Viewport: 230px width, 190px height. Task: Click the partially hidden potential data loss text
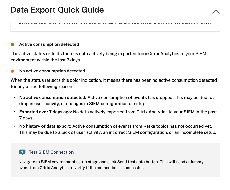(38, 23)
